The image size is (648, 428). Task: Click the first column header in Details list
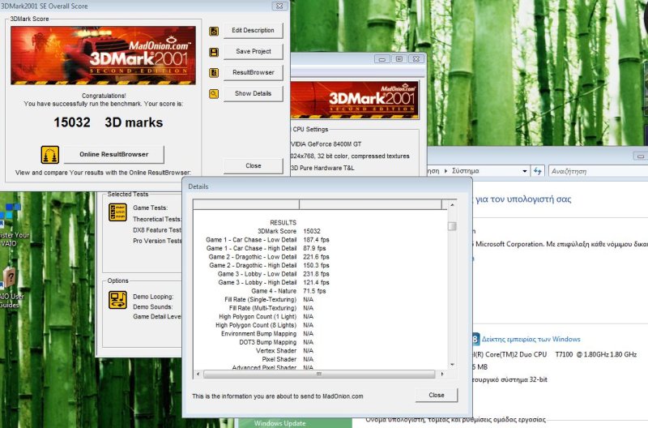(x=246, y=204)
